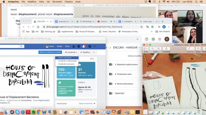This screenshot has height=115, width=206.
Task: Open the Facebook notifications bell
Action: [x=84, y=46]
